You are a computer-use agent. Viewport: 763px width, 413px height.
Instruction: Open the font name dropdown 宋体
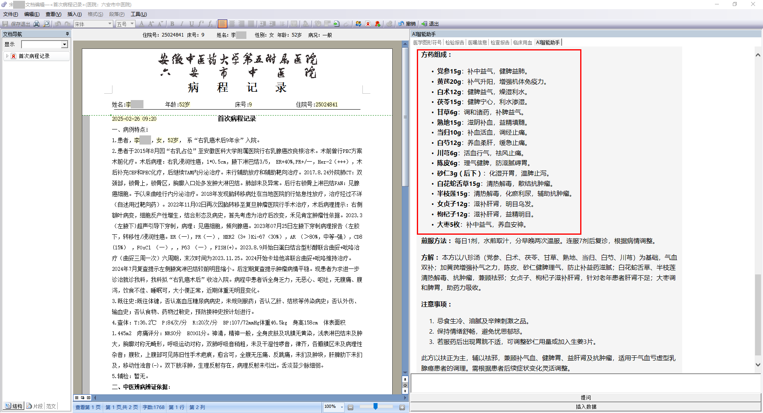(x=110, y=24)
